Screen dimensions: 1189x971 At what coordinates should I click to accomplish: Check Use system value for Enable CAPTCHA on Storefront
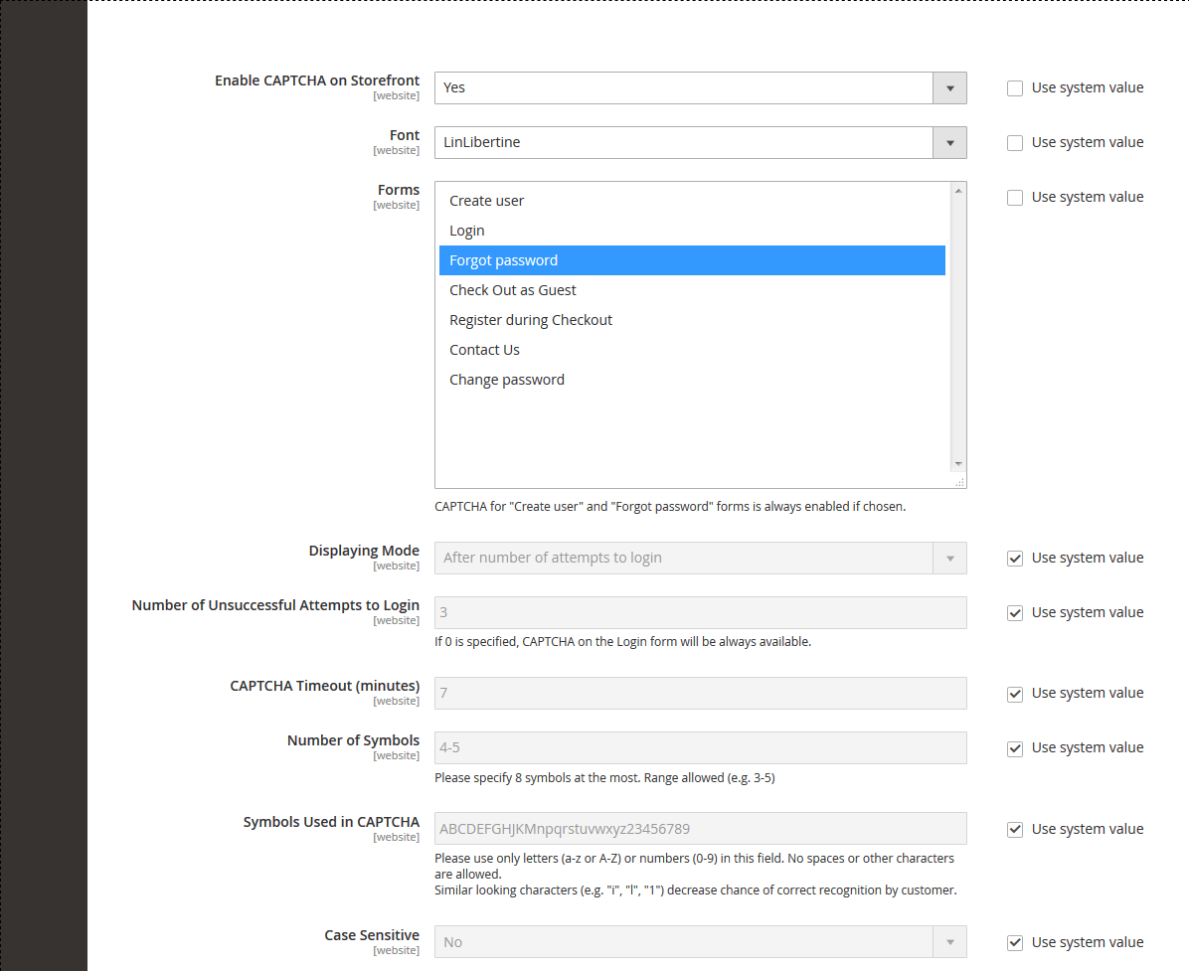click(1015, 87)
